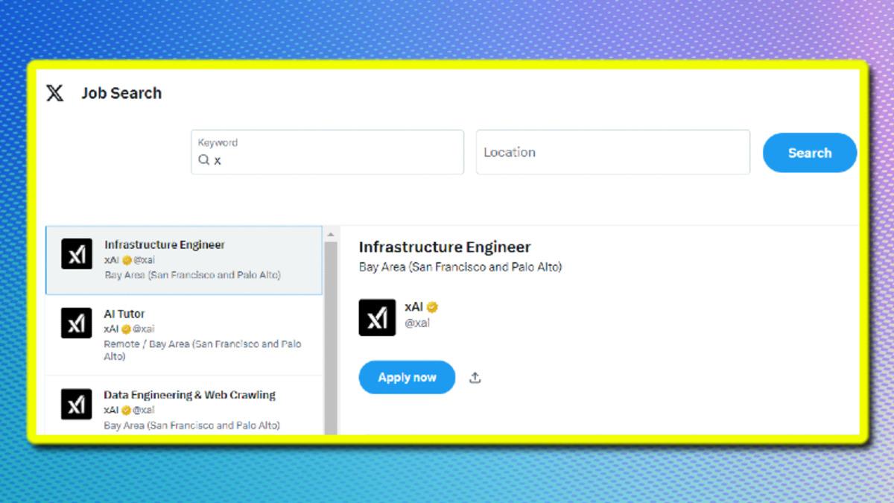Viewport: 894px width, 503px height.
Task: Click xAI logo in Infrastructure Engineer listing
Action: click(77, 254)
